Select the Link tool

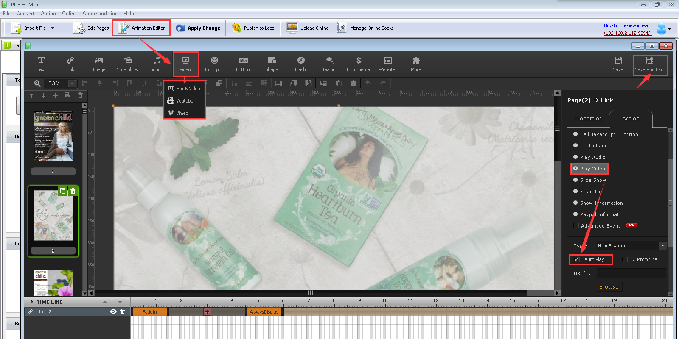[x=70, y=64]
